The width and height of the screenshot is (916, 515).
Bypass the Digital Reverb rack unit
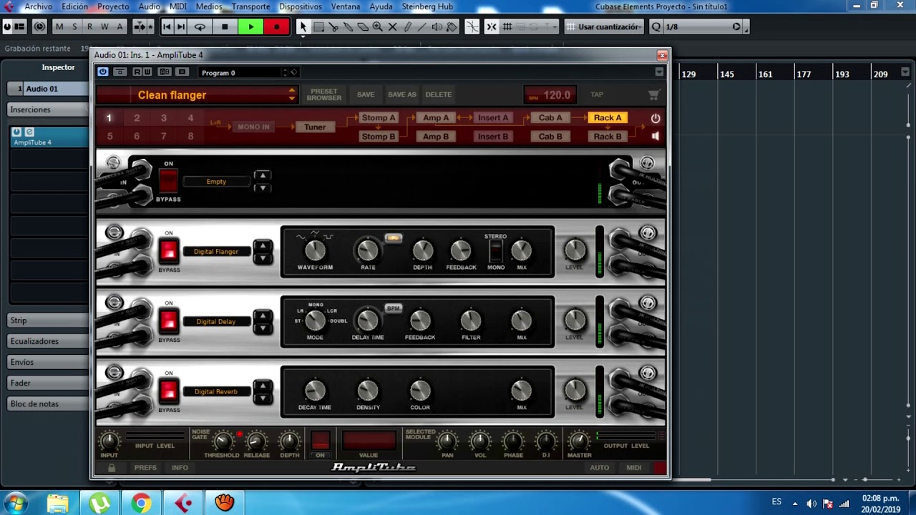[x=169, y=391]
